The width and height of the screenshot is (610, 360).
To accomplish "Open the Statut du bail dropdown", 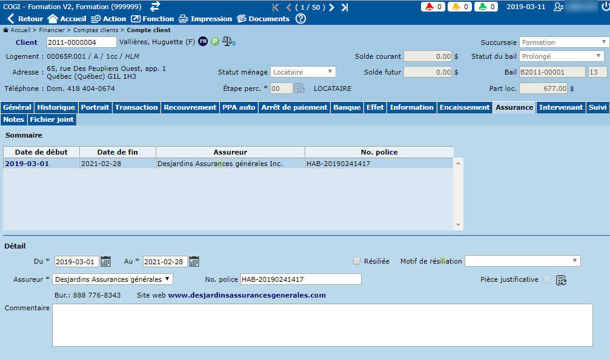I will tap(562, 56).
